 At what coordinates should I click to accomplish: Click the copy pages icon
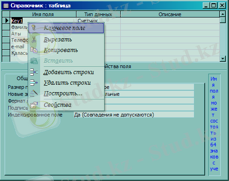[34, 50]
